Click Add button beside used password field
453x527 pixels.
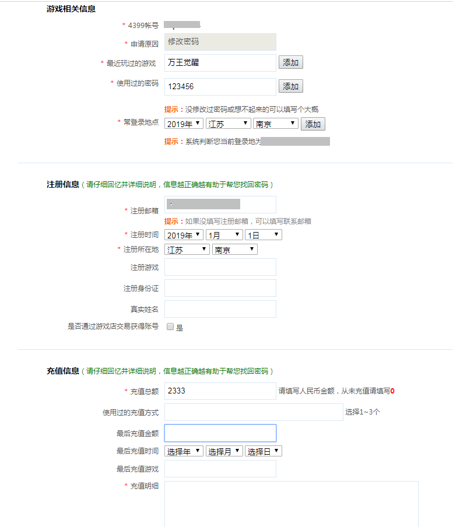point(290,86)
